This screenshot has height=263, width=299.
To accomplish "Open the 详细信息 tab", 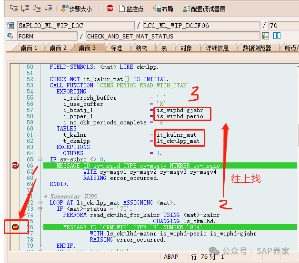I will pos(218,48).
